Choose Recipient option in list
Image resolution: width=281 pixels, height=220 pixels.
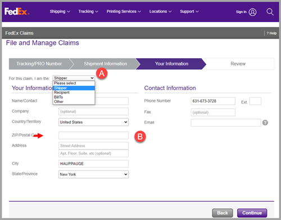(74, 92)
